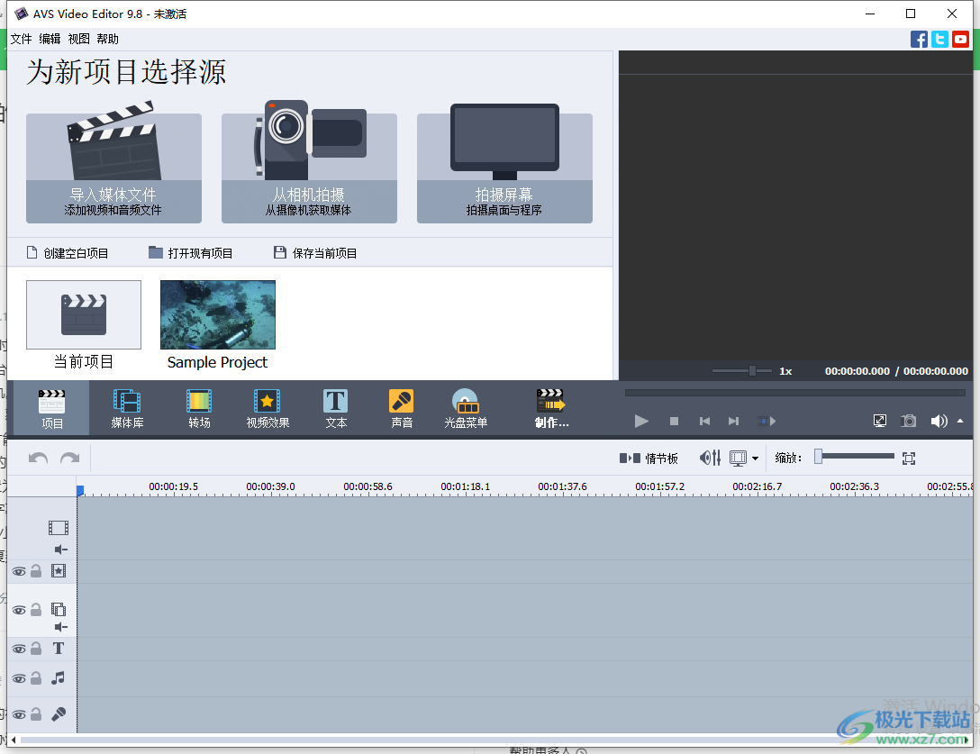Redo the last action
Screen dimensions: 980x754
click(70, 459)
